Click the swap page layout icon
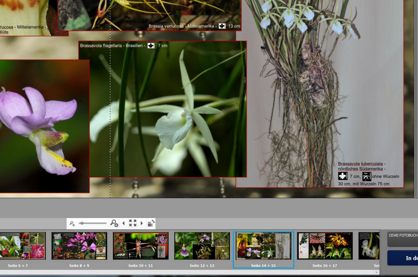The image size is (418, 277). pyautogui.click(x=150, y=223)
